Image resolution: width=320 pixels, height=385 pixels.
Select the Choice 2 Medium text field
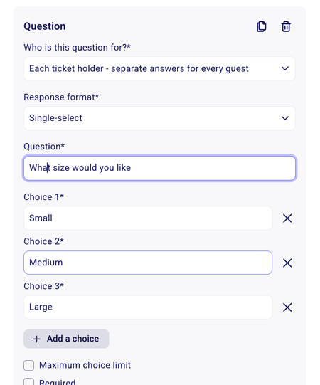[148, 263]
